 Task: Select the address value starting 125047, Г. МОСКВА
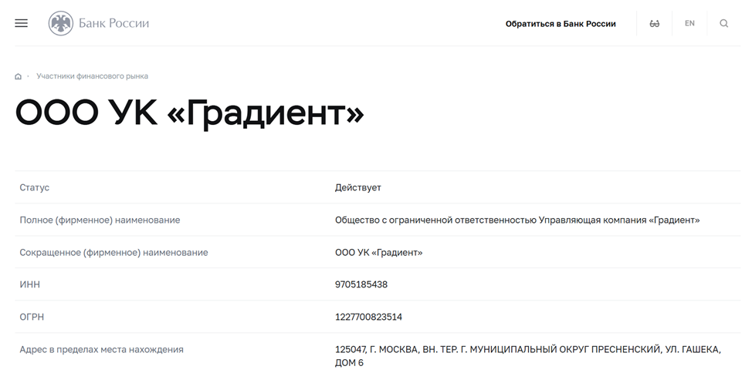point(527,356)
